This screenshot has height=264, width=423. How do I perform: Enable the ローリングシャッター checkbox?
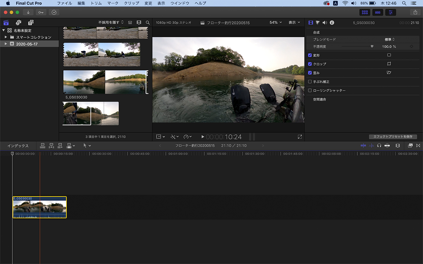pyautogui.click(x=310, y=90)
